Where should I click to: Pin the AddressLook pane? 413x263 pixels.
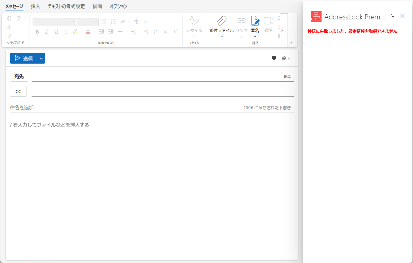[x=392, y=16]
